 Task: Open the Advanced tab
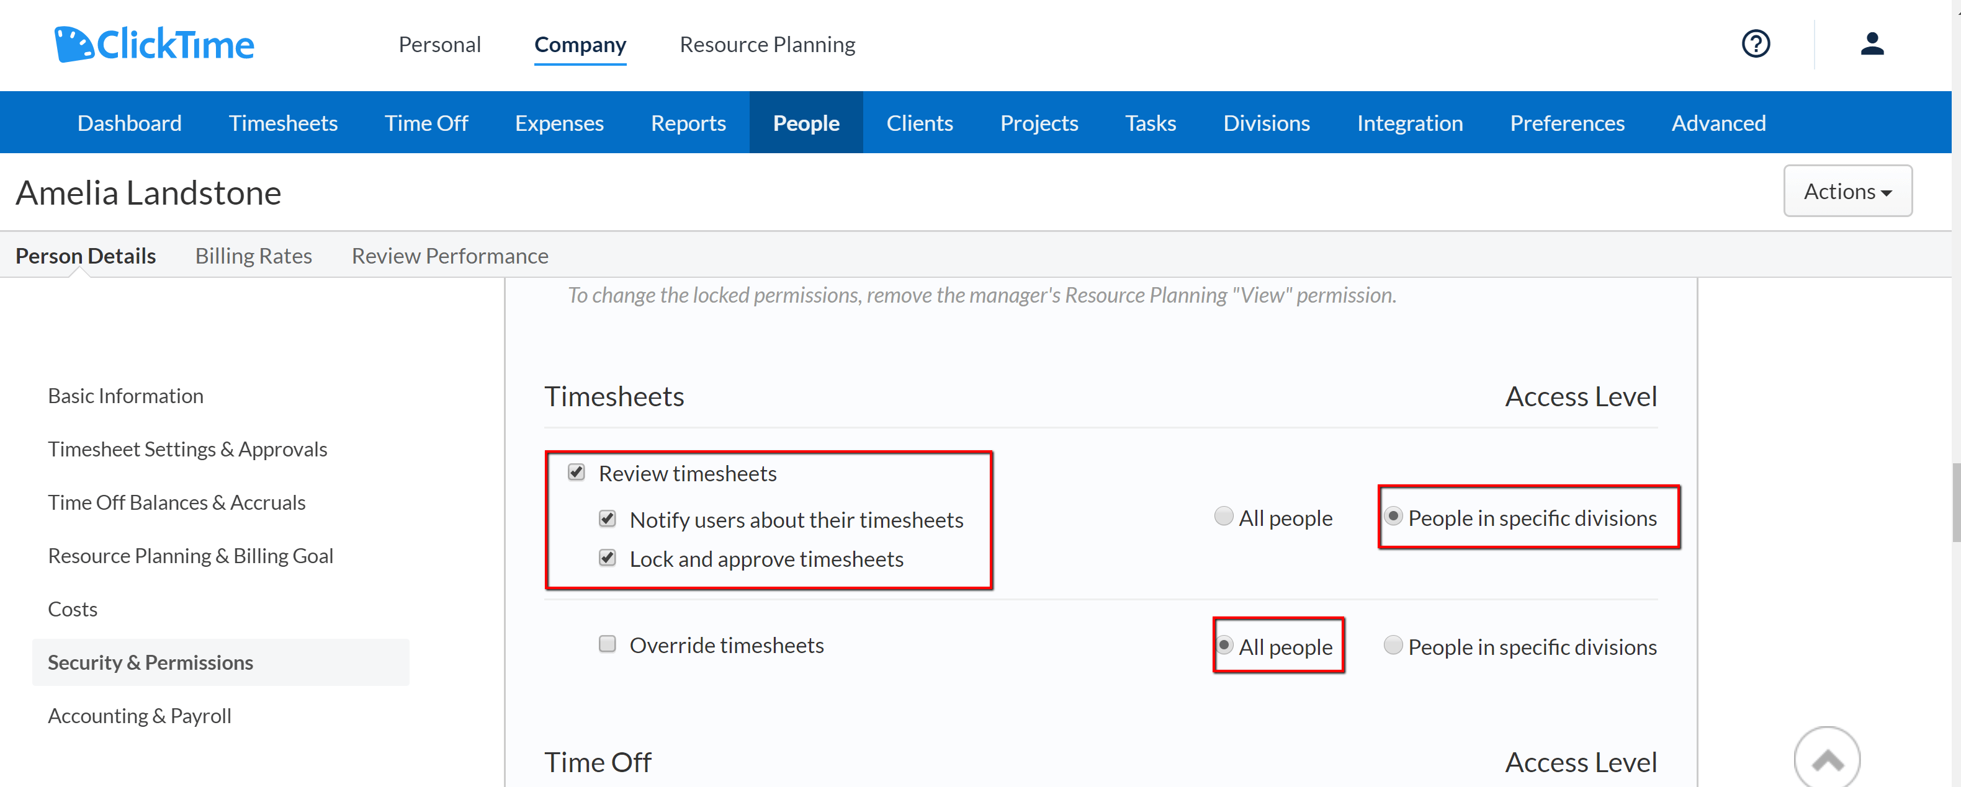point(1719,123)
